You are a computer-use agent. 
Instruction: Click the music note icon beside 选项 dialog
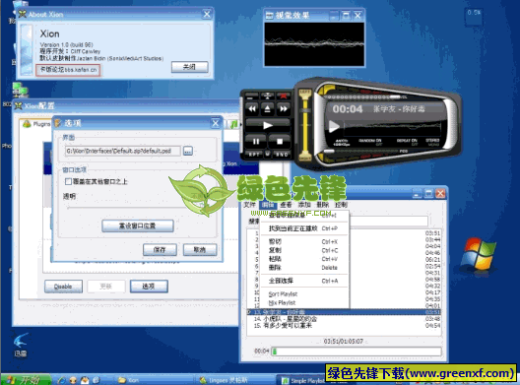tap(233, 124)
